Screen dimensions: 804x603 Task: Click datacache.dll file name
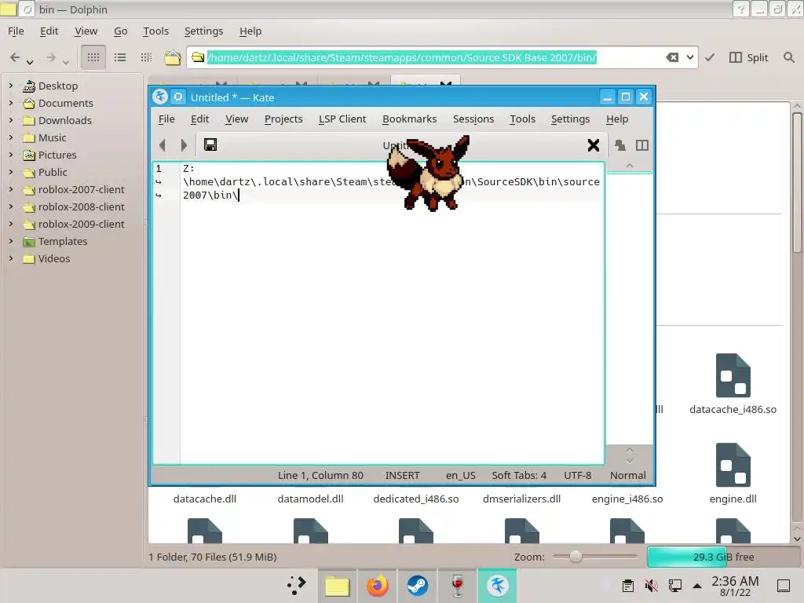[x=205, y=499]
